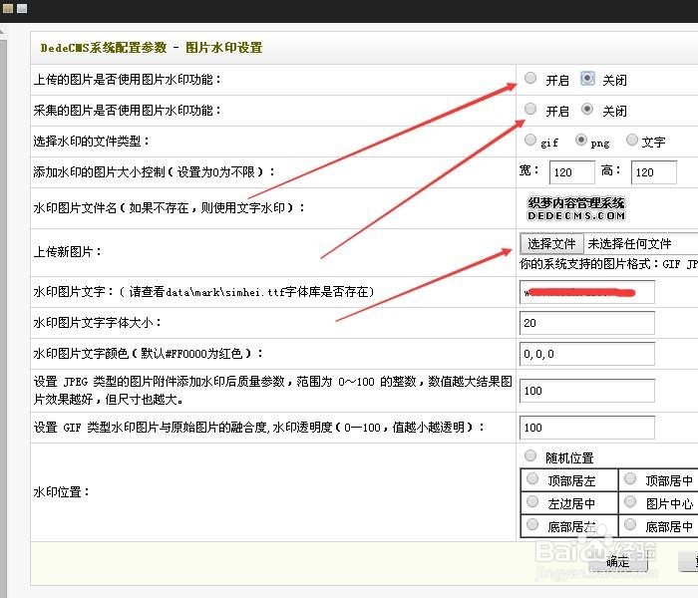
Task: Select 底部居左 watermark position
Action: point(532,524)
